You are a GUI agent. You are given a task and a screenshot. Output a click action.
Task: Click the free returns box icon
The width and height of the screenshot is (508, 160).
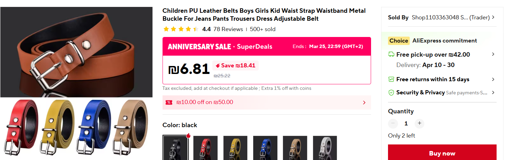tap(391, 79)
